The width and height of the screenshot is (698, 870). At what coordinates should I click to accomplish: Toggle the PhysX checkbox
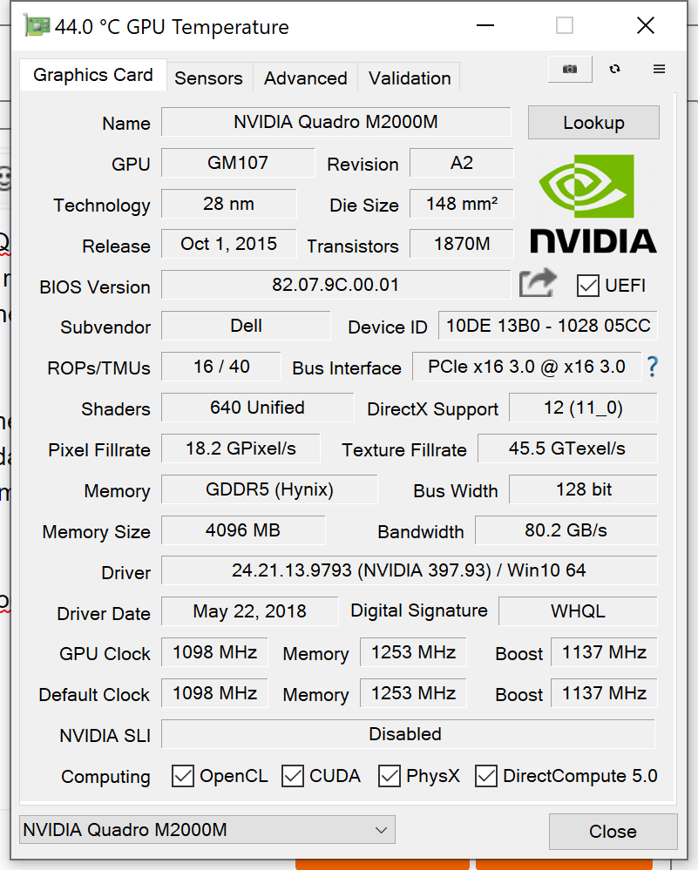[x=390, y=776]
